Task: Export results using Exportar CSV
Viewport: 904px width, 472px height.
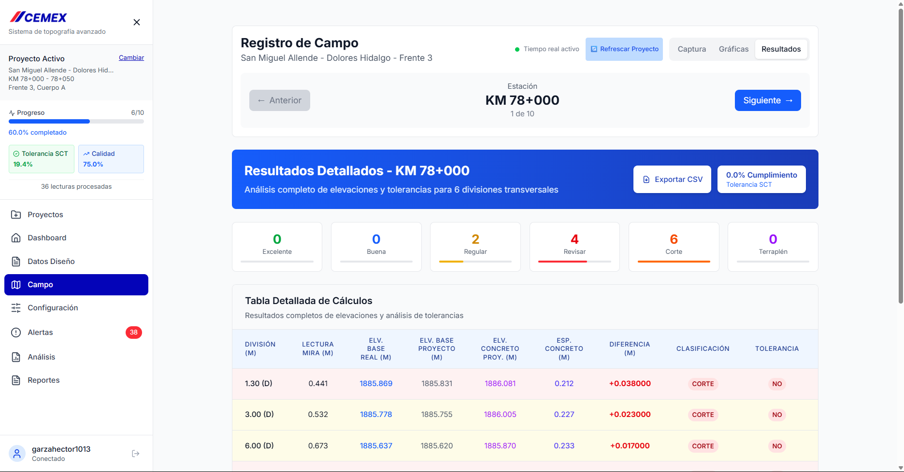Action: tap(672, 180)
